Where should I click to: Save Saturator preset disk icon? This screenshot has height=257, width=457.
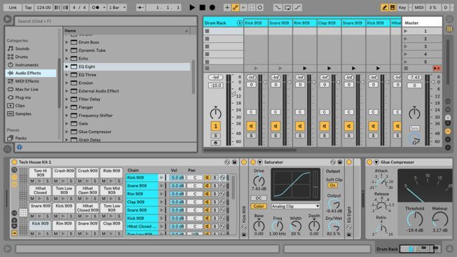click(339, 162)
